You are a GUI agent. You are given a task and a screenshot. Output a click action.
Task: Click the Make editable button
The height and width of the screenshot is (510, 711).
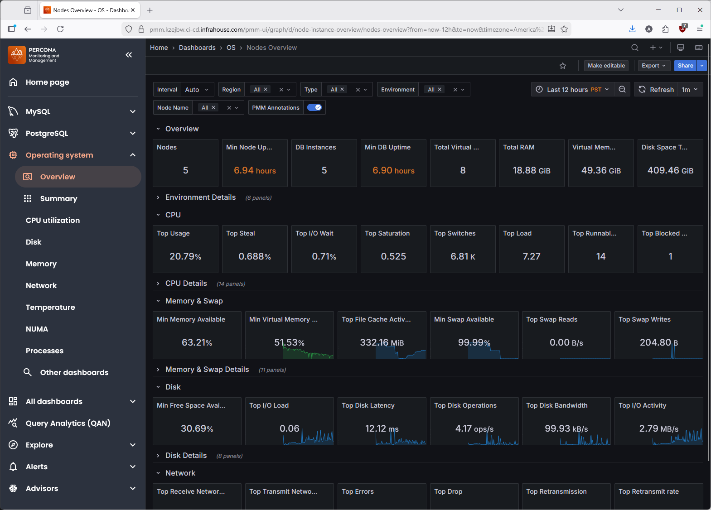(606, 66)
